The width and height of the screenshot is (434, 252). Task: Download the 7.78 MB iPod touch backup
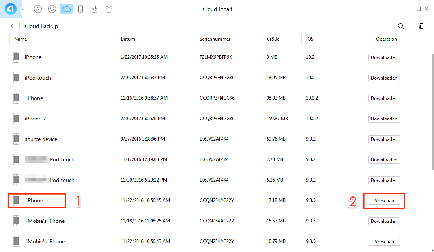pyautogui.click(x=384, y=160)
